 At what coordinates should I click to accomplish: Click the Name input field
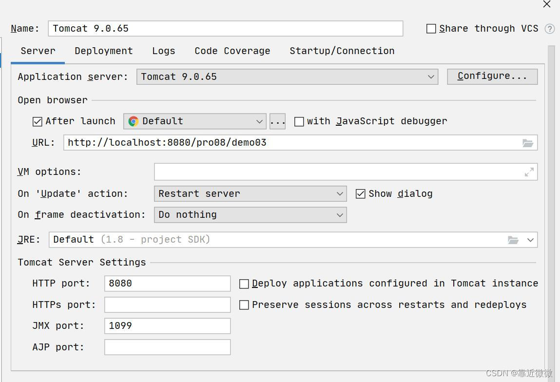coord(226,29)
